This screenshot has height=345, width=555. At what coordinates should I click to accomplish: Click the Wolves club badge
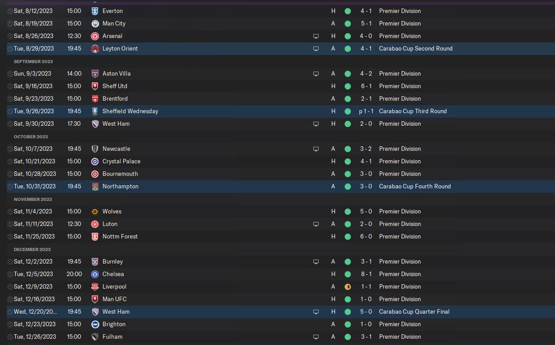pos(94,211)
